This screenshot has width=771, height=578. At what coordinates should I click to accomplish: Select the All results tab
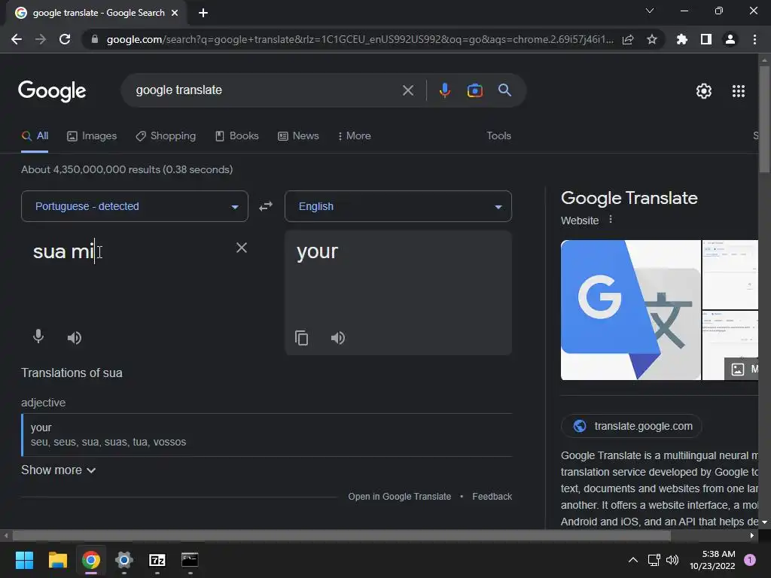click(x=35, y=136)
